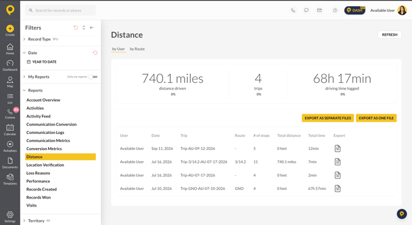This screenshot has height=225, width=412.
Task: Focus the search records field
Action: tap(60, 10)
